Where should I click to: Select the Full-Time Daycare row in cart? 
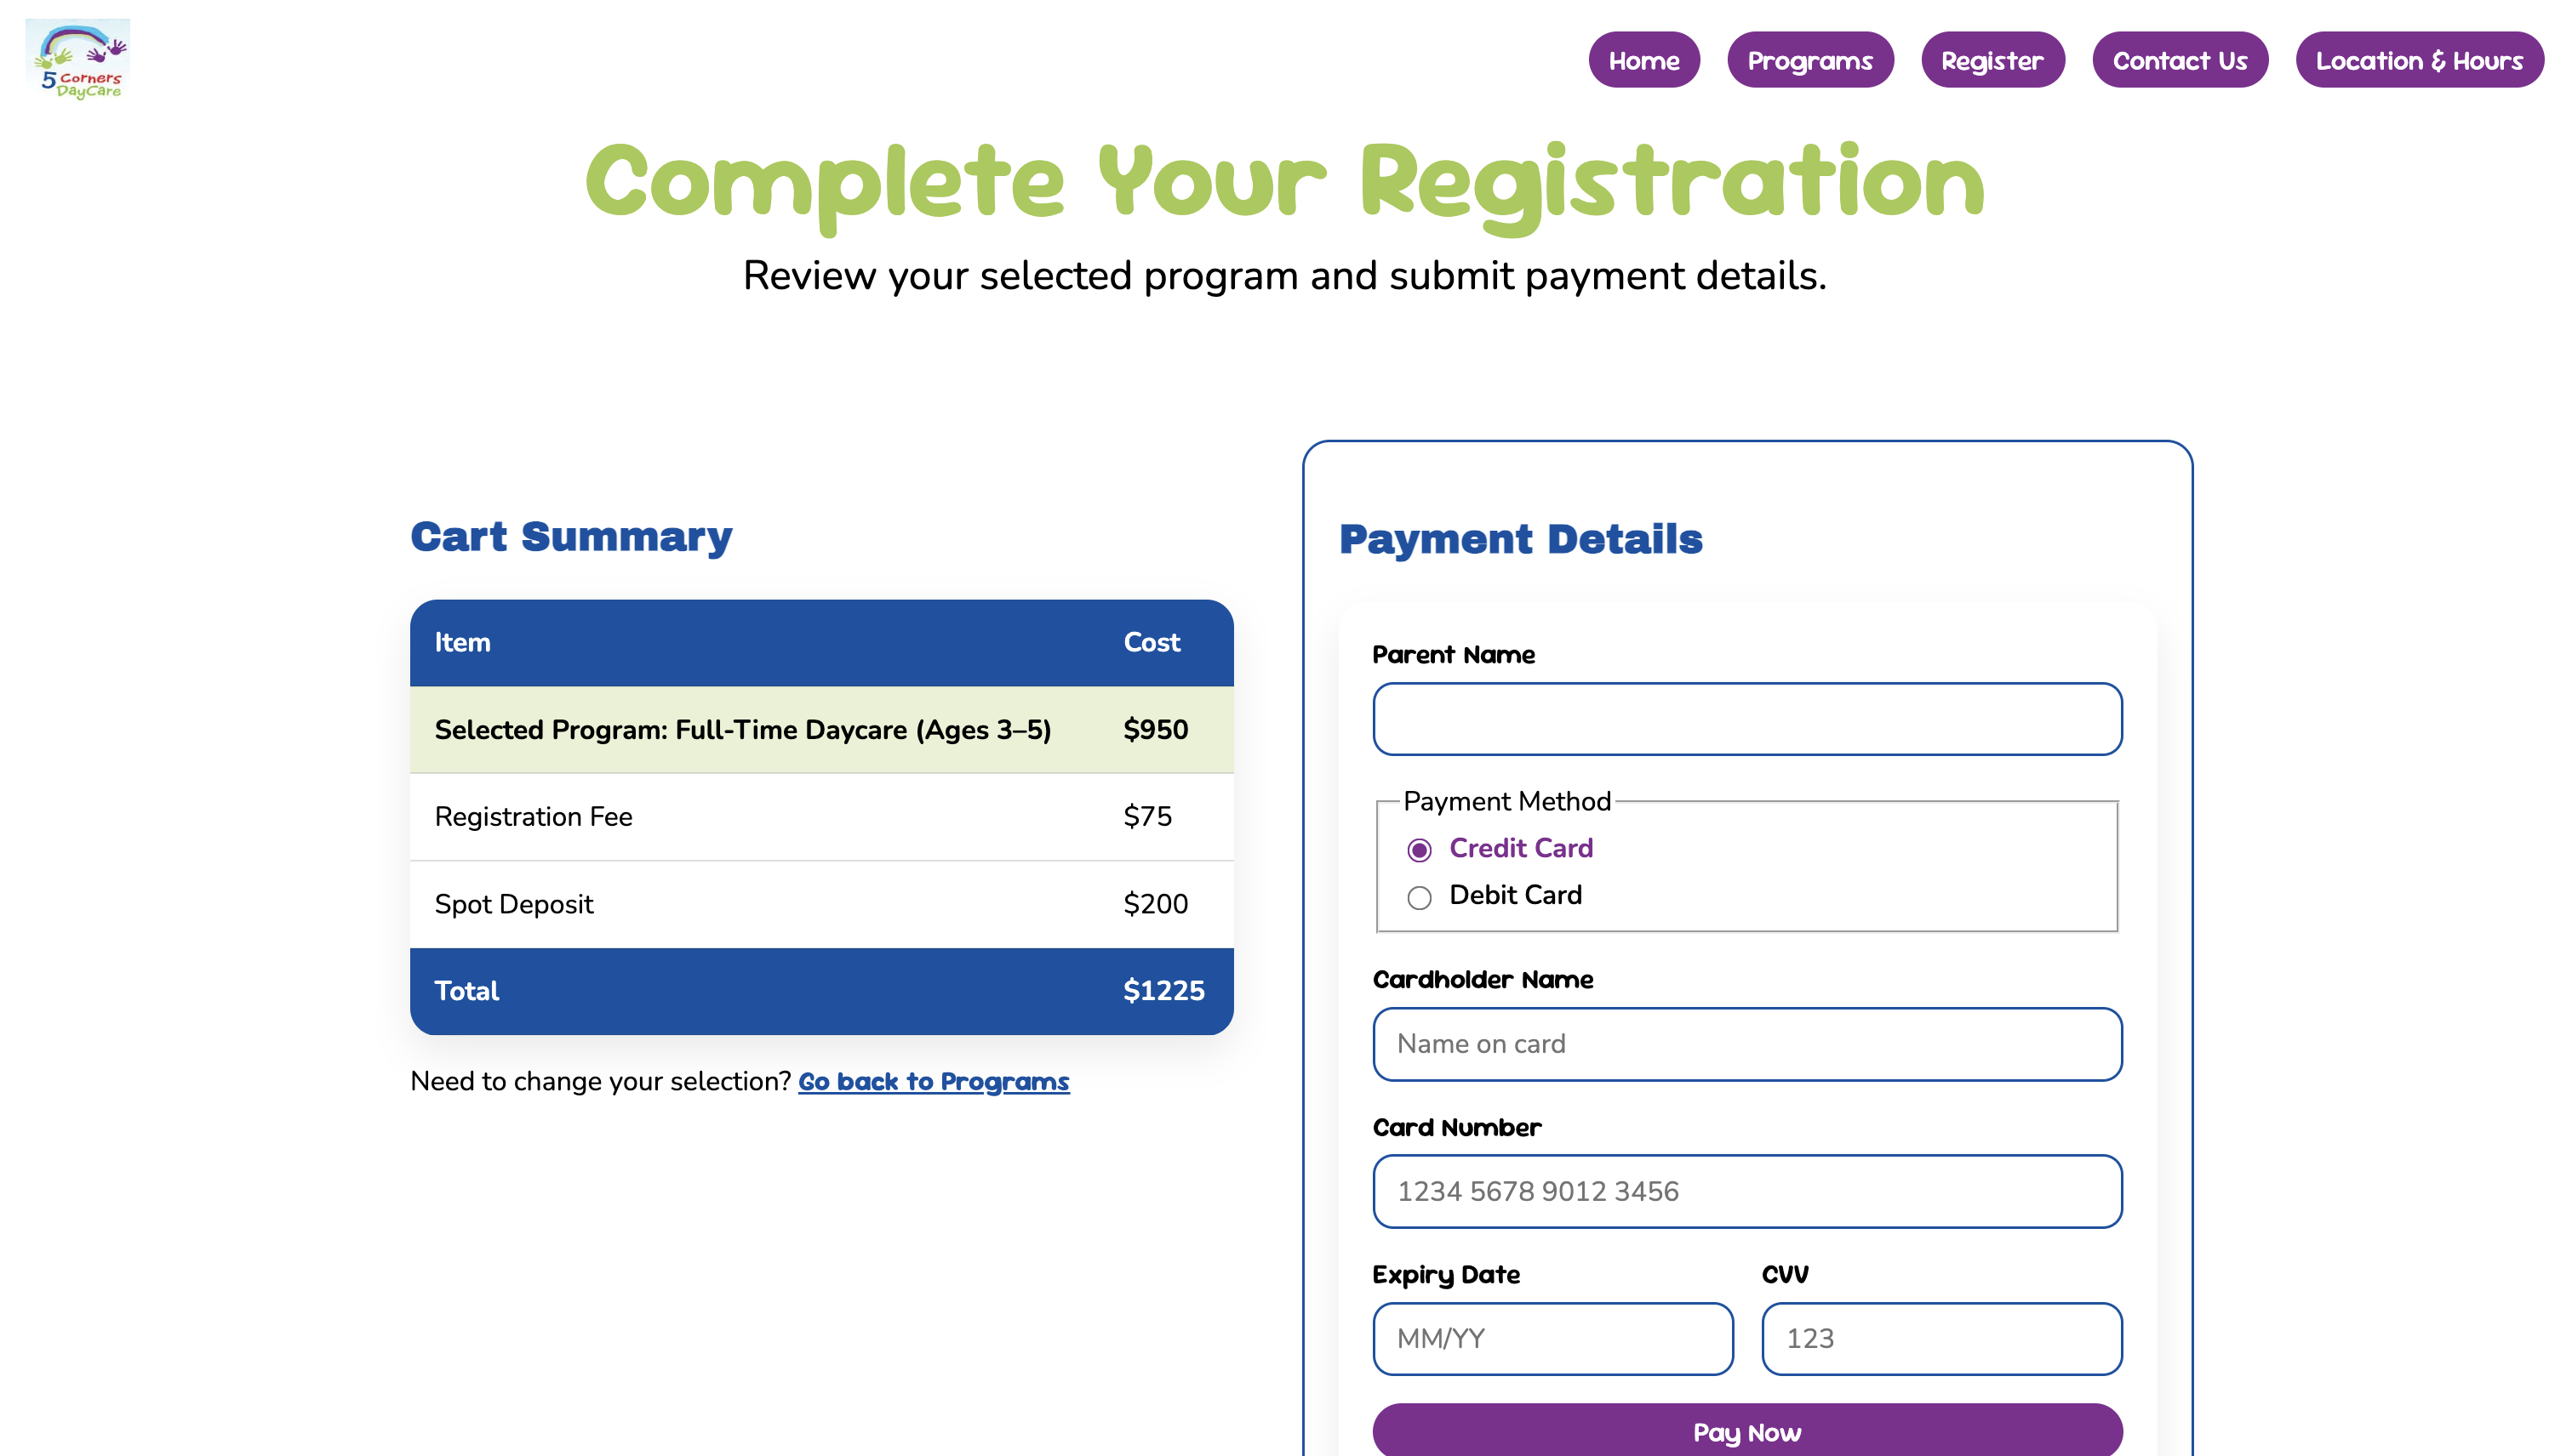[820, 730]
